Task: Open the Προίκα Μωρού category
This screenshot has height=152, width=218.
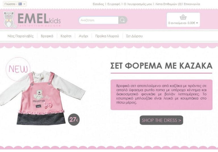Action: coord(107,36)
